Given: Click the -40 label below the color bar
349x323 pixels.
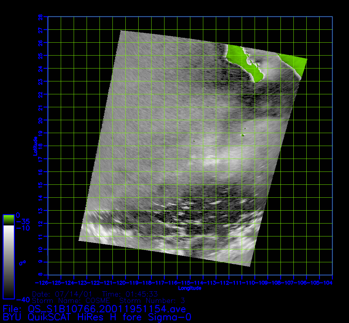Looking at the screenshot, I should coord(21,298).
